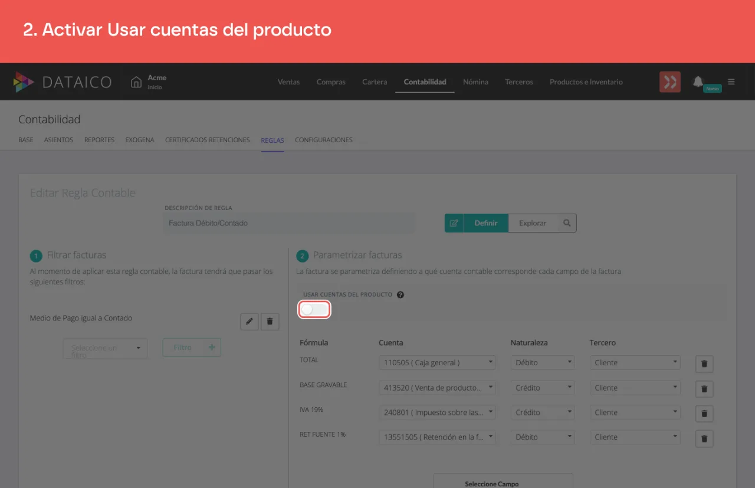
Task: Expand the 240801 Impuesto account dropdown
Action: pyautogui.click(x=437, y=412)
